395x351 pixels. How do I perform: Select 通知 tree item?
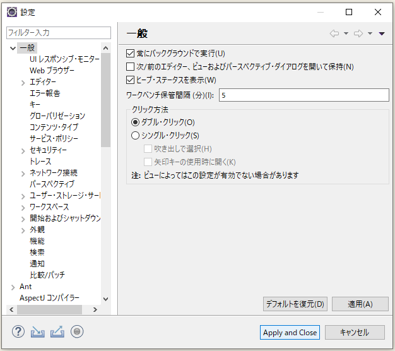[37, 263]
